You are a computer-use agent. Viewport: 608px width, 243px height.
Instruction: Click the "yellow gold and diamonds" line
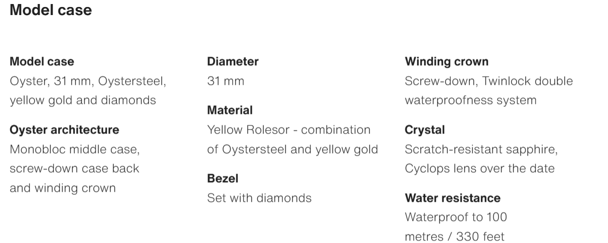83,100
